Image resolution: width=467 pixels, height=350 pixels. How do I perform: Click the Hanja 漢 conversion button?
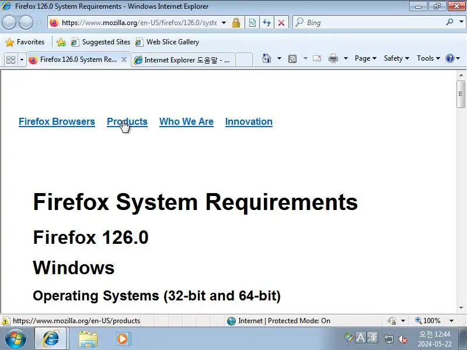point(372,338)
